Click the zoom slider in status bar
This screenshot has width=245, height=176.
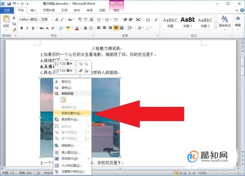click(x=225, y=173)
